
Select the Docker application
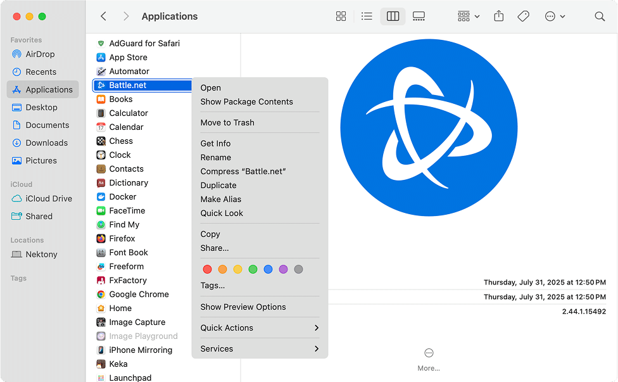click(x=117, y=197)
